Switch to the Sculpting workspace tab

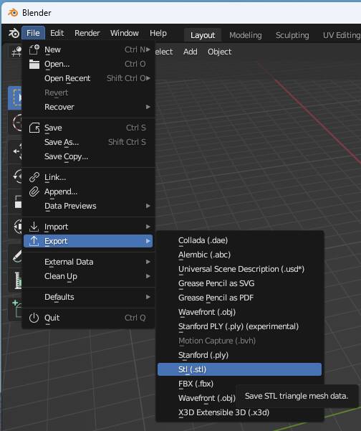[x=292, y=35]
